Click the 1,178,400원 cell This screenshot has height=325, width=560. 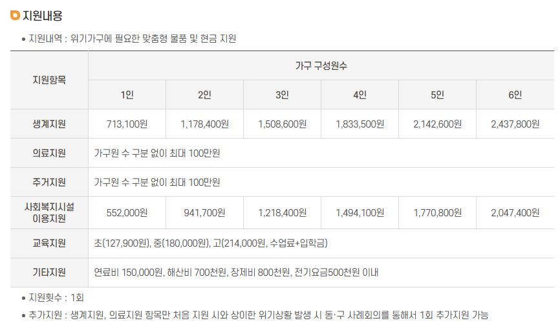204,124
